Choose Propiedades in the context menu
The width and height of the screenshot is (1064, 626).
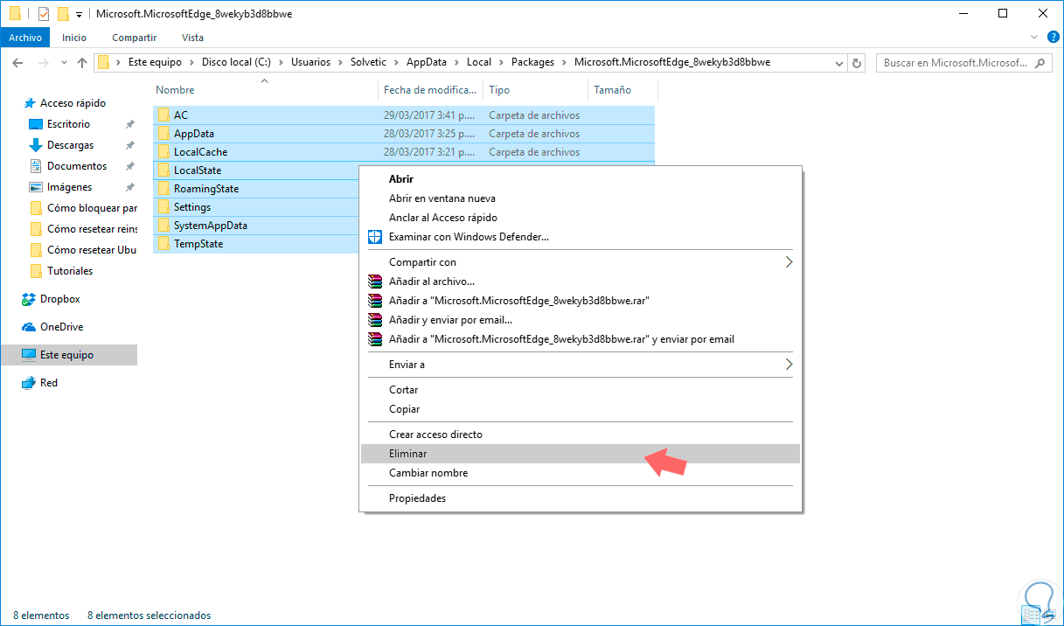417,498
